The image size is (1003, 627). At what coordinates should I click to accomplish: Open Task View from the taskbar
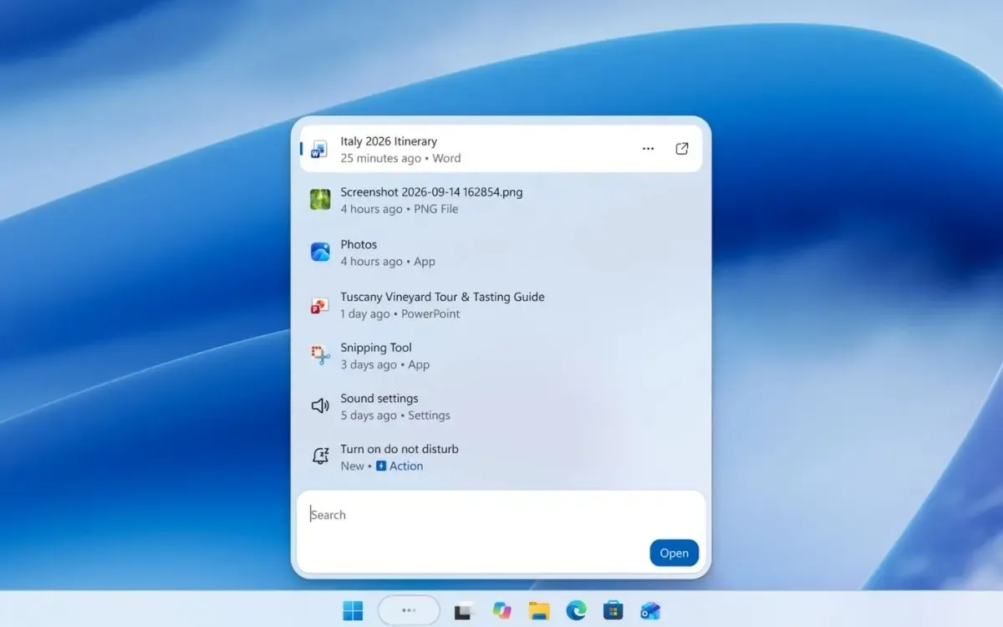coord(464,611)
